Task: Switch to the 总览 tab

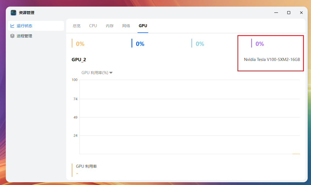Action: [77, 26]
